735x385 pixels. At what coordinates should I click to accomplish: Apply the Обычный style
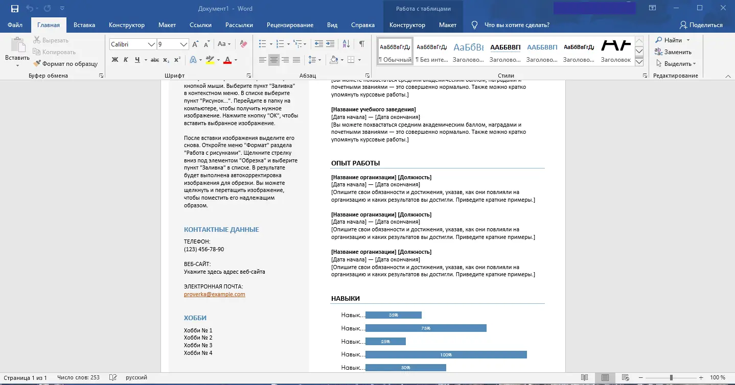click(x=395, y=51)
